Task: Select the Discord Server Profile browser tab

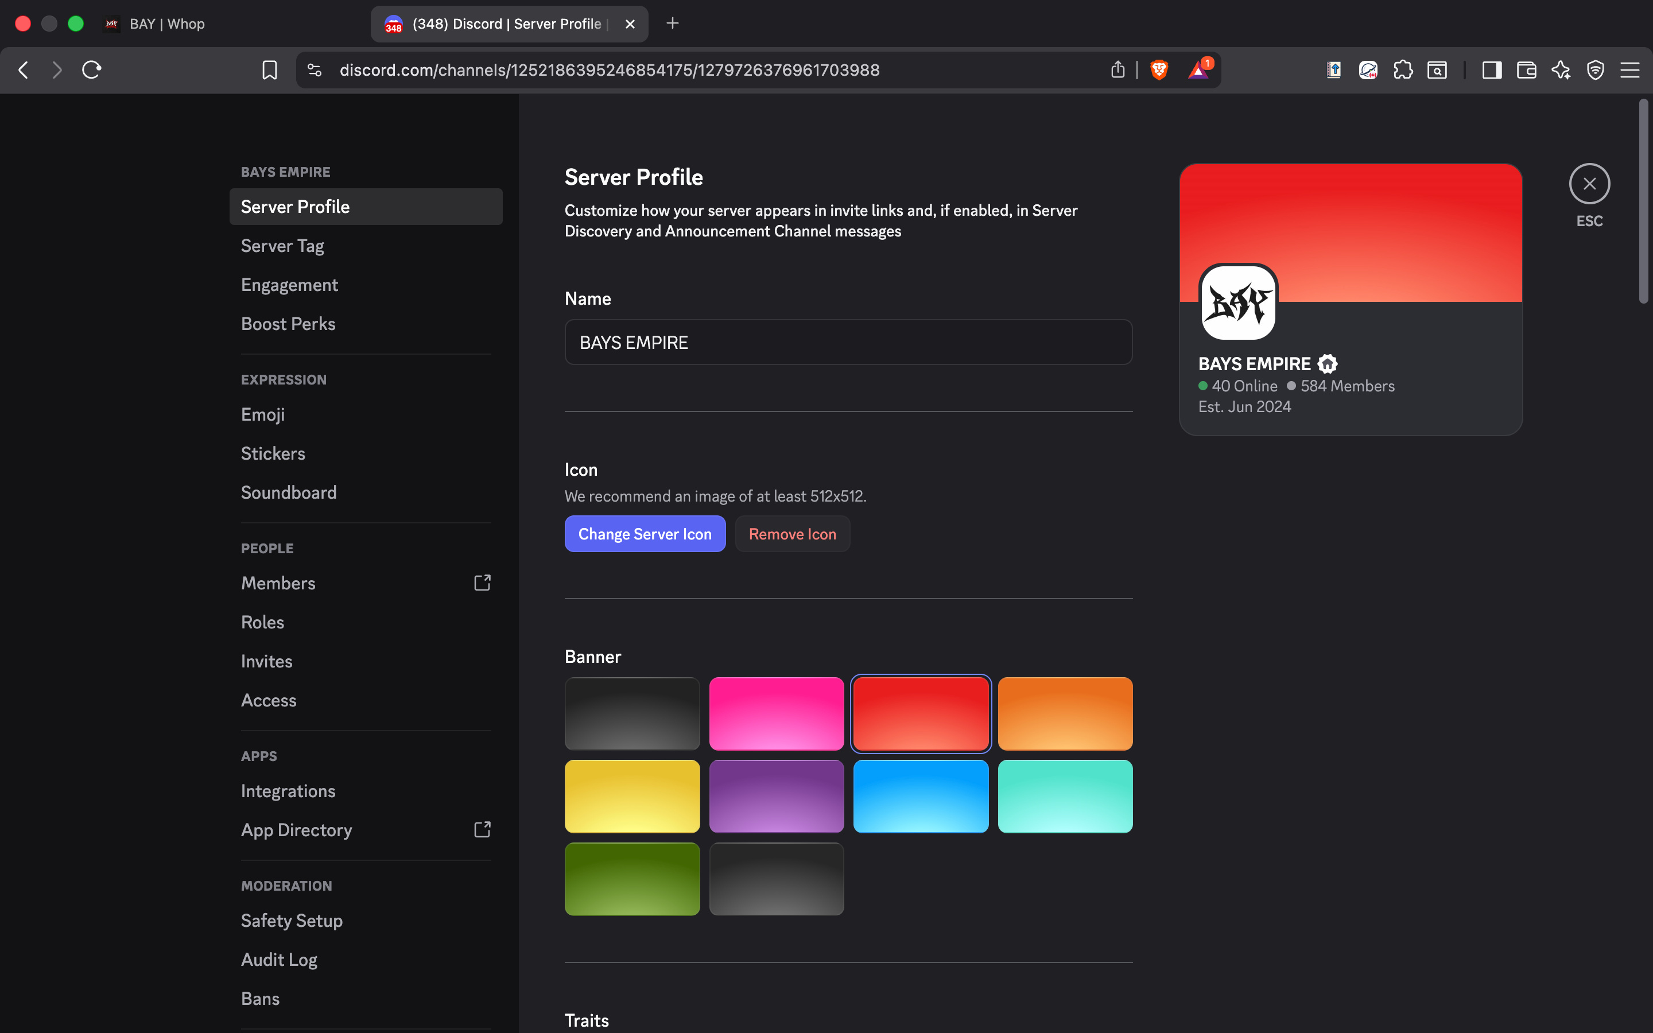Action: [x=510, y=24]
